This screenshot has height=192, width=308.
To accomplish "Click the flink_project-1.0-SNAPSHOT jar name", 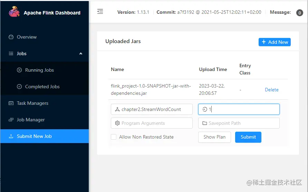I will coord(151,89).
